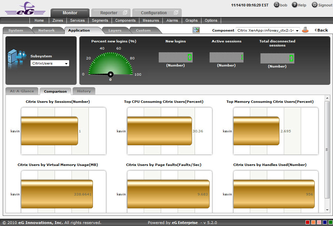The width and height of the screenshot is (333, 226).
Task: Open the Services menu
Action: click(x=77, y=20)
